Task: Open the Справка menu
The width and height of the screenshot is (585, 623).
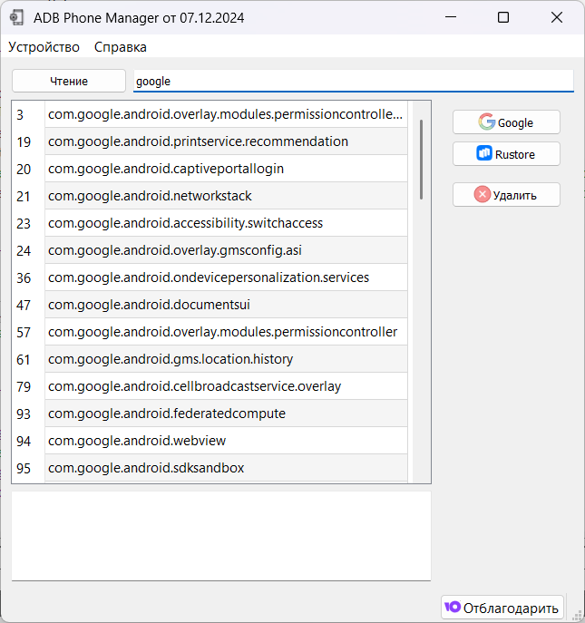Action: tap(120, 47)
